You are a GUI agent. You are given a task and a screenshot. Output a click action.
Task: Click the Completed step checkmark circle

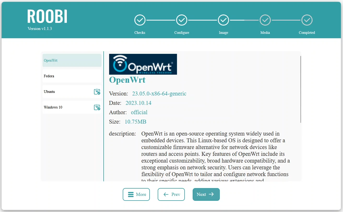coord(307,20)
